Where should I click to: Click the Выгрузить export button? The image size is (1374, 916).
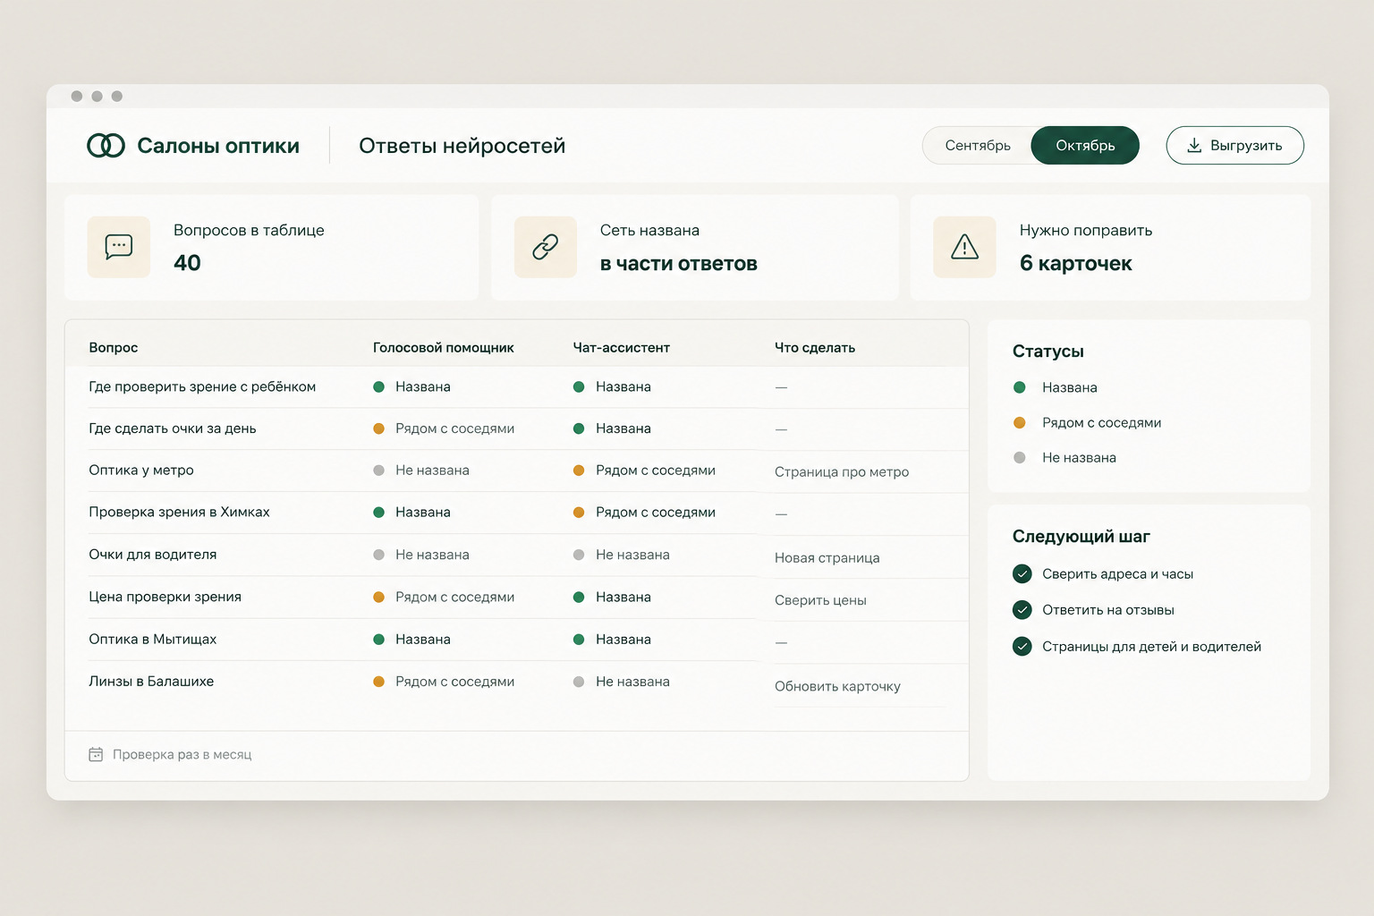(x=1234, y=146)
